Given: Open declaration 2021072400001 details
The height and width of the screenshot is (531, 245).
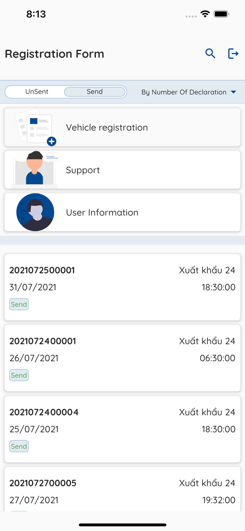Looking at the screenshot, I should point(122,358).
